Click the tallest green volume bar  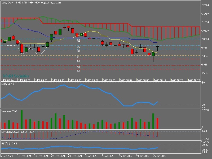tap(22, 120)
